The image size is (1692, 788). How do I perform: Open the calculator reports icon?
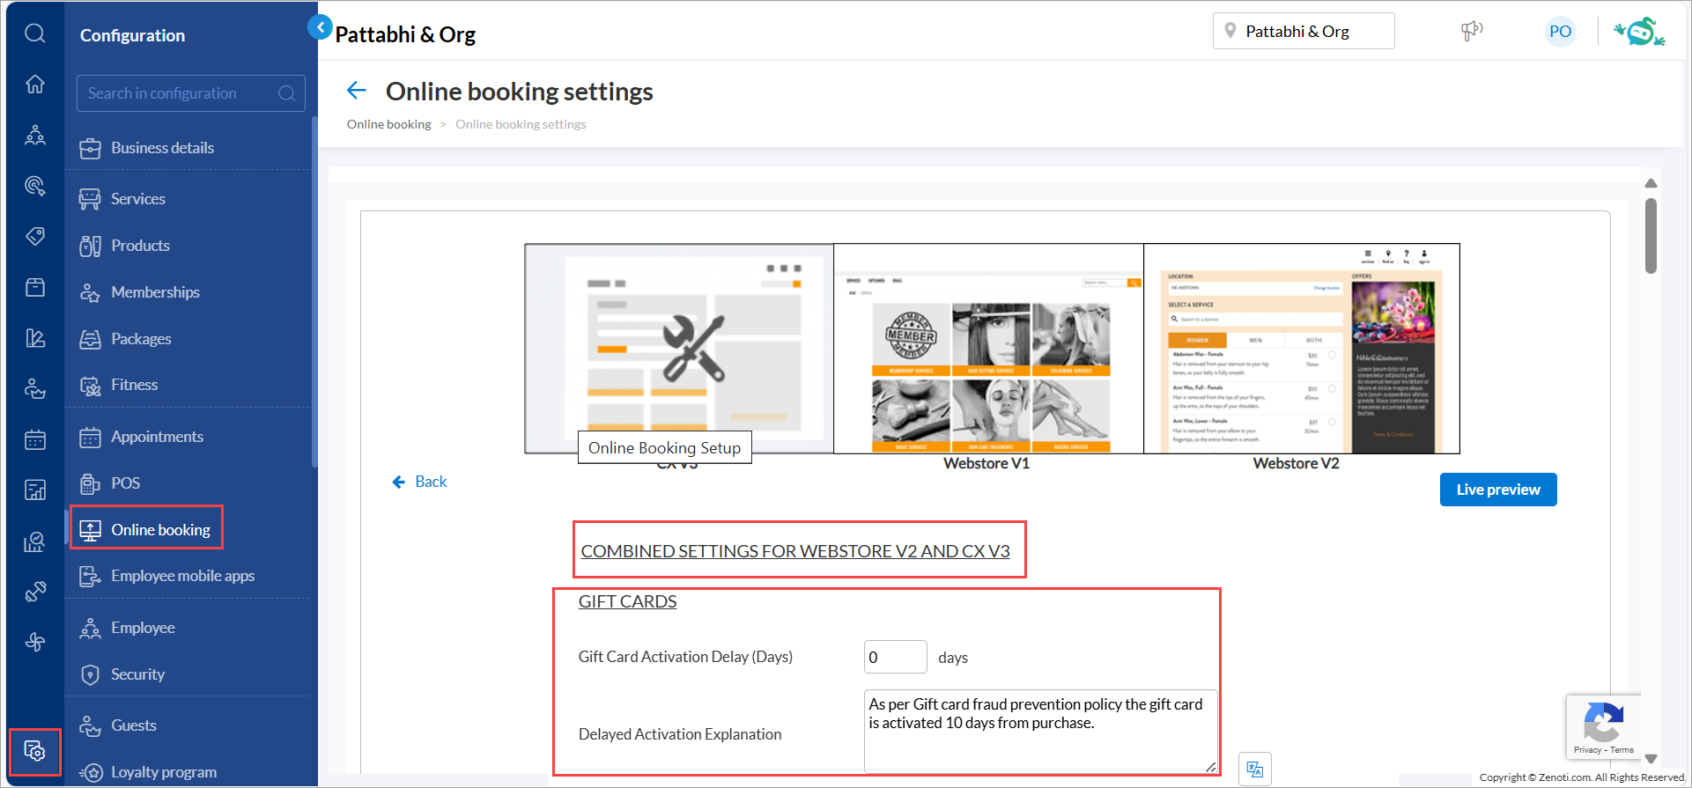pos(35,490)
